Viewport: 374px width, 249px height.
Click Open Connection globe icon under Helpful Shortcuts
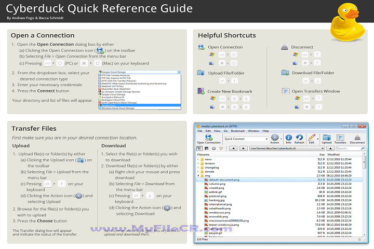click(x=202, y=47)
